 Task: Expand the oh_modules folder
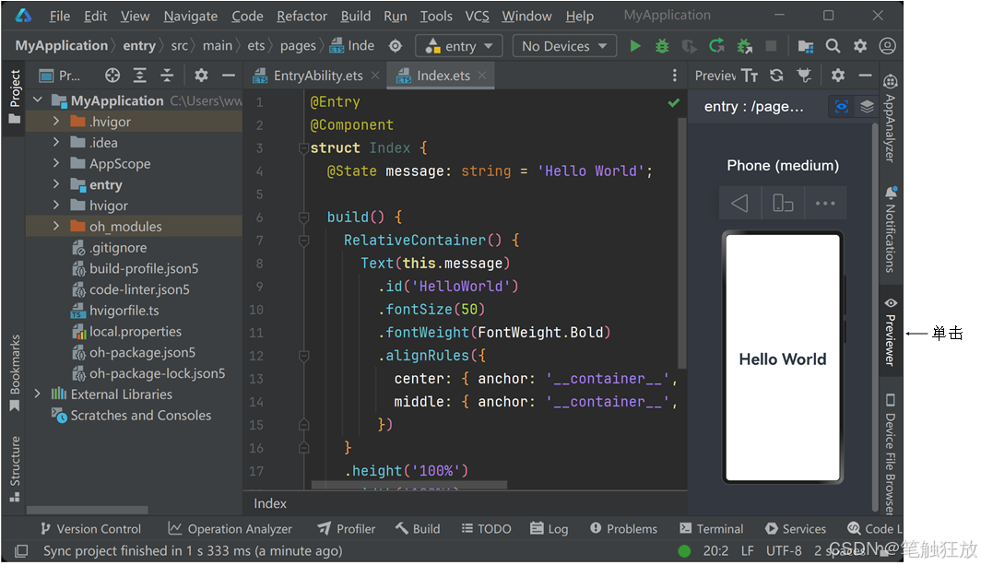55,226
